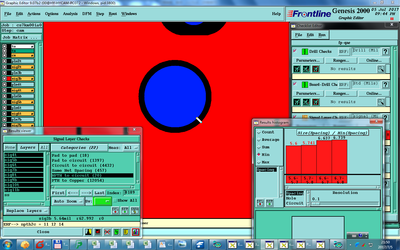Select NPTH to circuit (20) category
Screen dimensions: 400x250
click(x=92, y=176)
